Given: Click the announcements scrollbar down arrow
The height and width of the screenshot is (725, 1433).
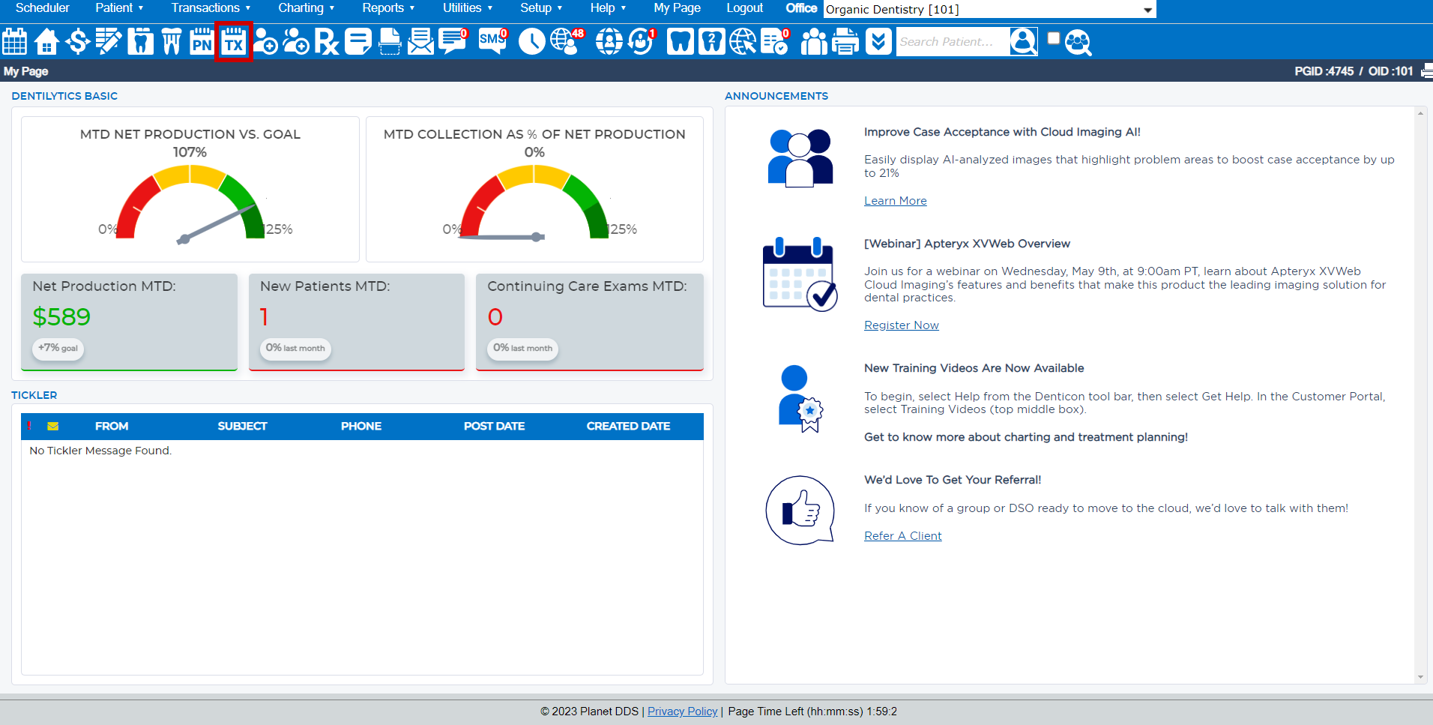Looking at the screenshot, I should [x=1420, y=677].
